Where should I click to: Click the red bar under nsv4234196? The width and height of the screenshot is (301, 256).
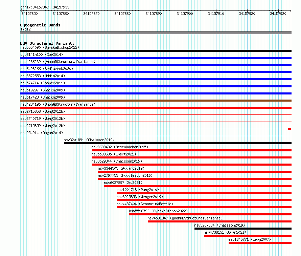point(156,108)
